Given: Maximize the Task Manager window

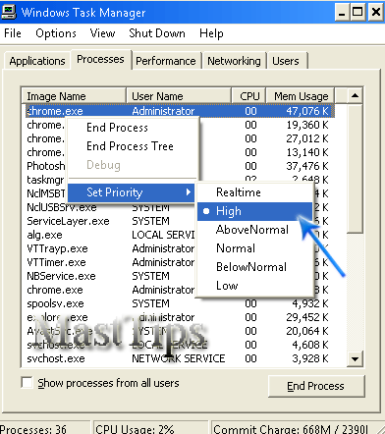Looking at the screenshot, I should click(357, 12).
